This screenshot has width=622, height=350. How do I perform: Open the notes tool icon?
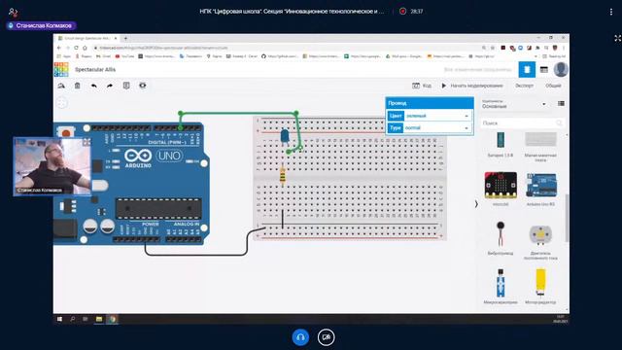[x=126, y=86]
